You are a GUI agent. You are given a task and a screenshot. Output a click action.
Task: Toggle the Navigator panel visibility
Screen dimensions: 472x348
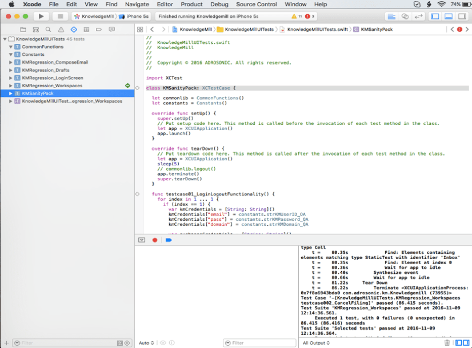(435, 17)
